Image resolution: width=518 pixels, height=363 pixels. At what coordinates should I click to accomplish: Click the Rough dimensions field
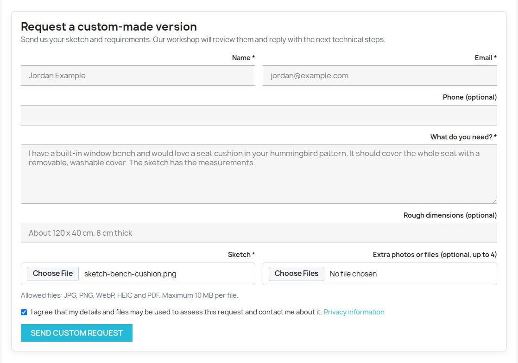tap(259, 233)
